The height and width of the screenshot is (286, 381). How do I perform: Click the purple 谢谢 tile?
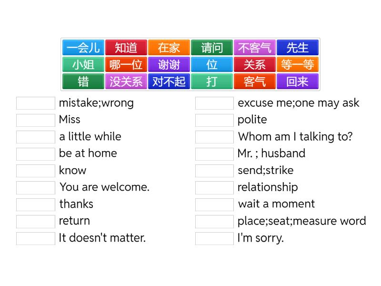coord(169,64)
